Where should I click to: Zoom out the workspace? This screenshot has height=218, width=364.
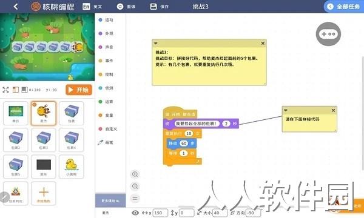[x=135, y=187]
